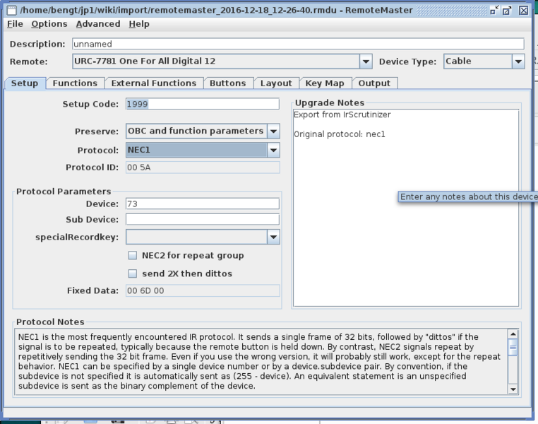The height and width of the screenshot is (424, 538).
Task: Click the Protocol Notes scroll down arrow
Action: [513, 389]
